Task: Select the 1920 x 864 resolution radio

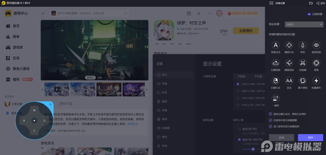Action: [238, 98]
